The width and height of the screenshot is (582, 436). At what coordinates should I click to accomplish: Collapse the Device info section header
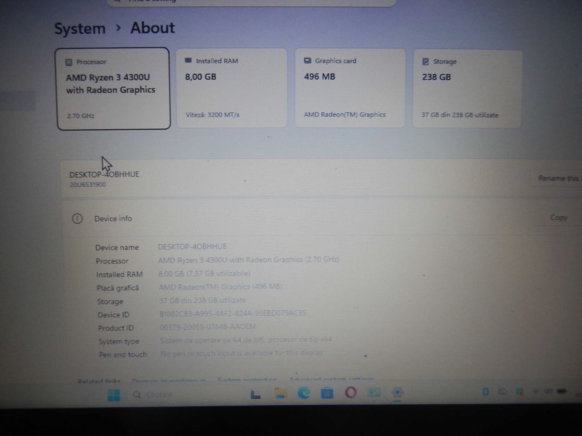click(321, 218)
